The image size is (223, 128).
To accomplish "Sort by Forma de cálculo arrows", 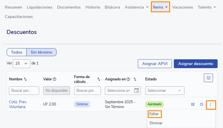I will pos(99,79).
